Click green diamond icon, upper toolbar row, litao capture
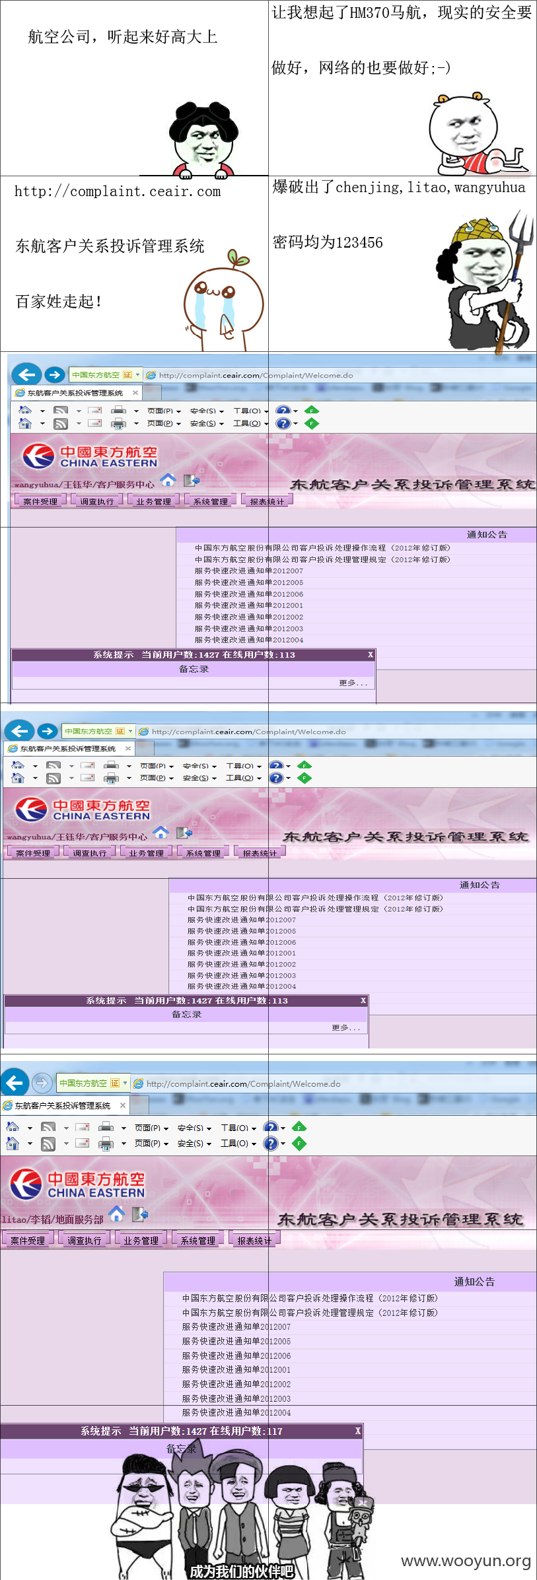This screenshot has width=537, height=1580. 299,1127
